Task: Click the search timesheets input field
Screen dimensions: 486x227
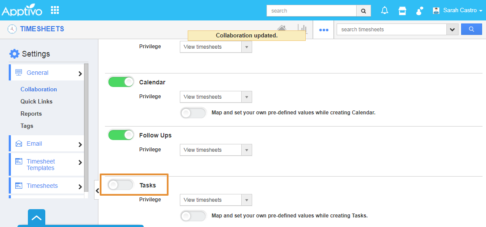Action: (x=391, y=30)
